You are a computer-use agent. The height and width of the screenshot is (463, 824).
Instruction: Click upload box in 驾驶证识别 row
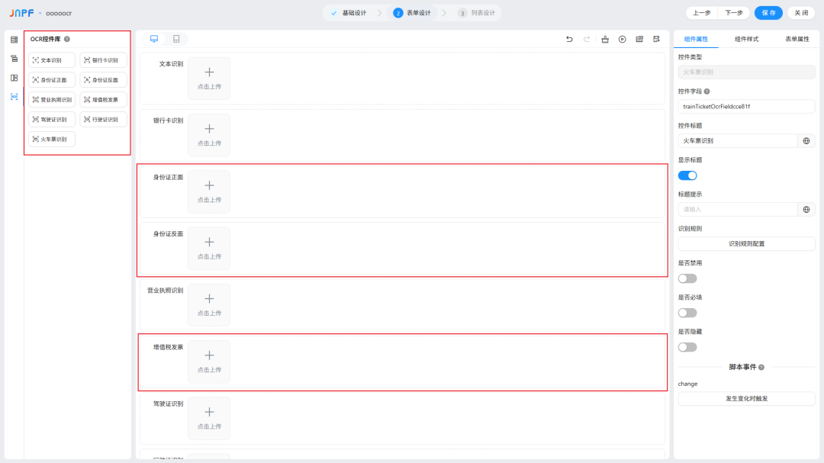209,418
